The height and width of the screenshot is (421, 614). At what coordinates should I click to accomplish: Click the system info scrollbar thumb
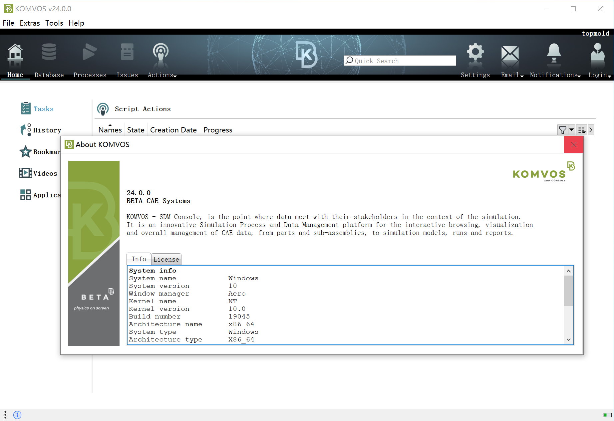tap(568, 290)
